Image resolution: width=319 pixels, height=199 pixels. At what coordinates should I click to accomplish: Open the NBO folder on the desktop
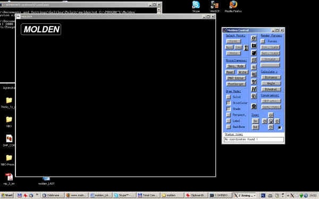[x=9, y=122]
